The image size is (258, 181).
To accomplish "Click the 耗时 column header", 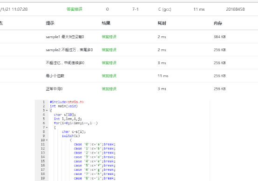I will (162, 23).
